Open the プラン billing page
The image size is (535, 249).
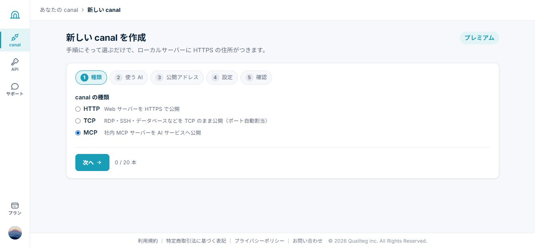(15, 209)
